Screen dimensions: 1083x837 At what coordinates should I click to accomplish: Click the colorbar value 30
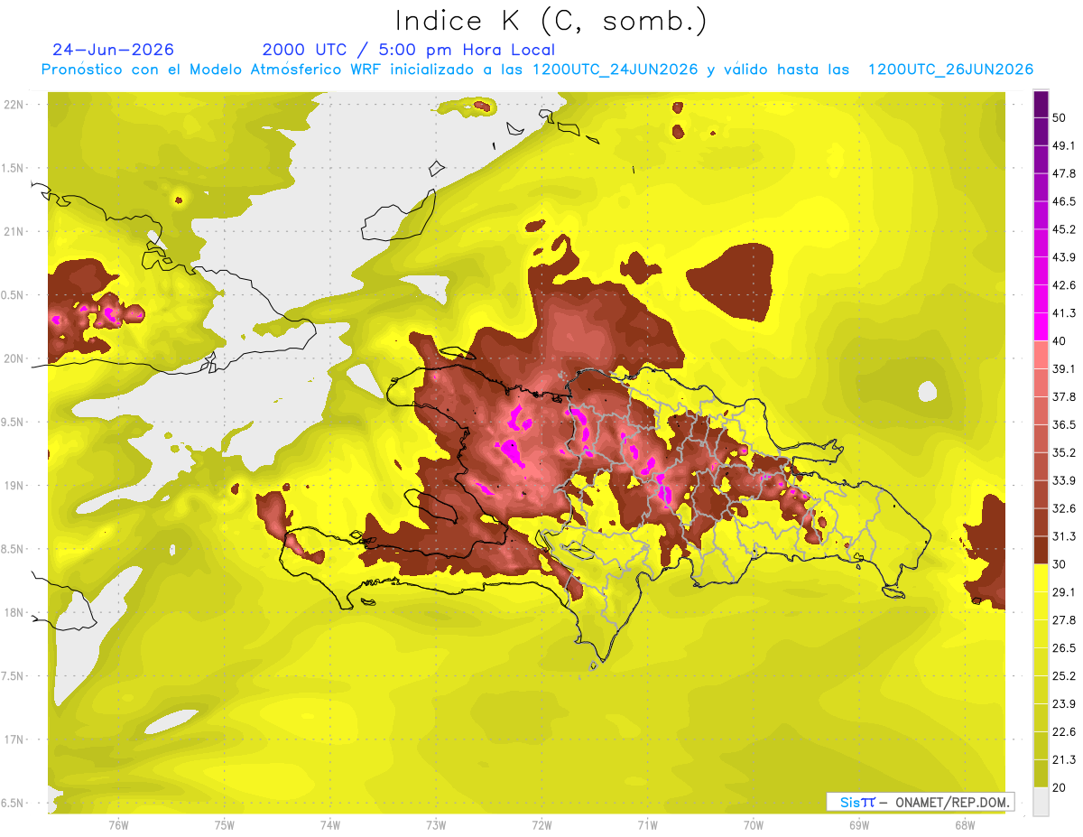click(1060, 564)
